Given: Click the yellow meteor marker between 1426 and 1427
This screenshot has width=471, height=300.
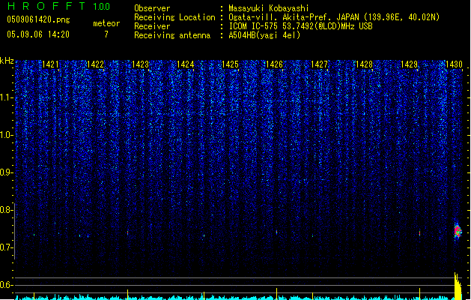Looking at the screenshot, I should pos(312,295).
